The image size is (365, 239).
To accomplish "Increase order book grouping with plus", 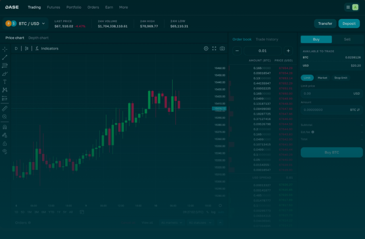I will pyautogui.click(x=288, y=51).
